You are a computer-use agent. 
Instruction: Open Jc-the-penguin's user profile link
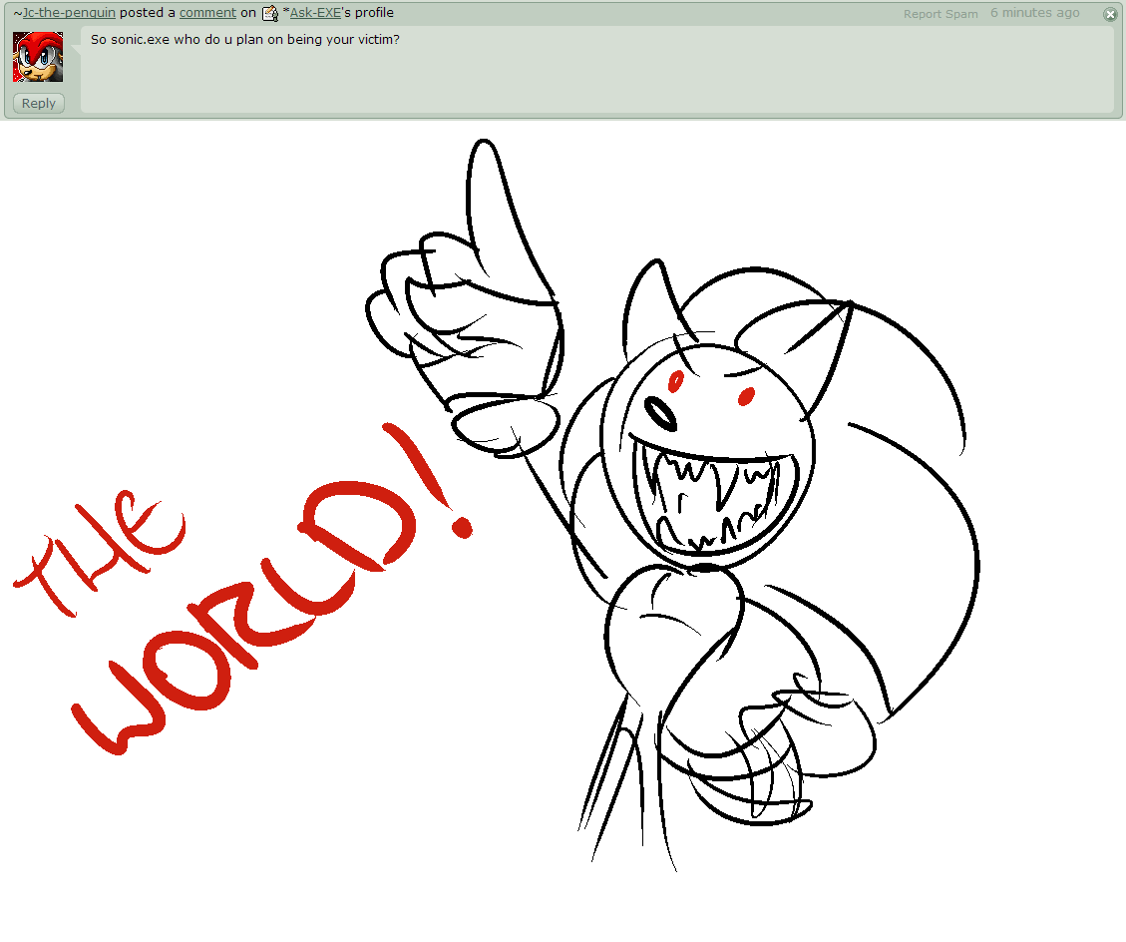[x=69, y=13]
